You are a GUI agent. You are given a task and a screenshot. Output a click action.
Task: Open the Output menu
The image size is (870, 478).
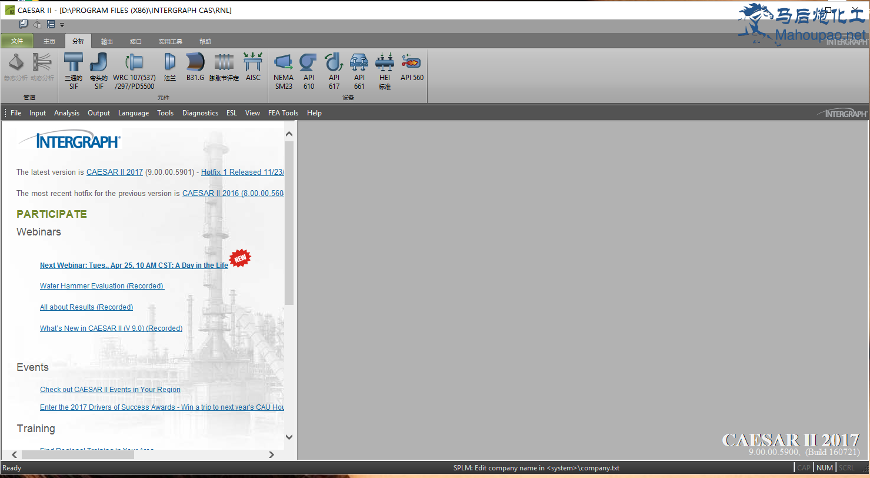[99, 113]
